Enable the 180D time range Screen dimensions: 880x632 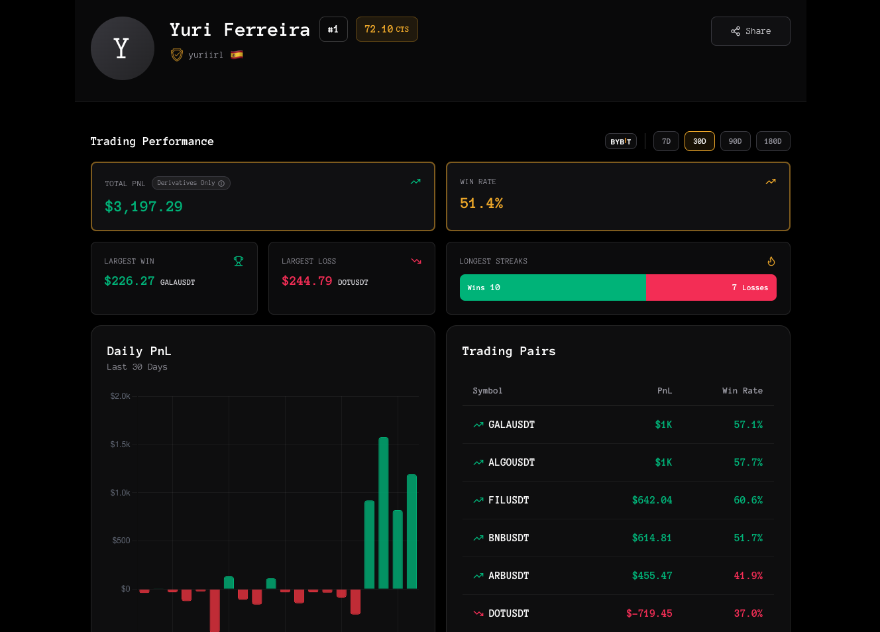tap(773, 140)
